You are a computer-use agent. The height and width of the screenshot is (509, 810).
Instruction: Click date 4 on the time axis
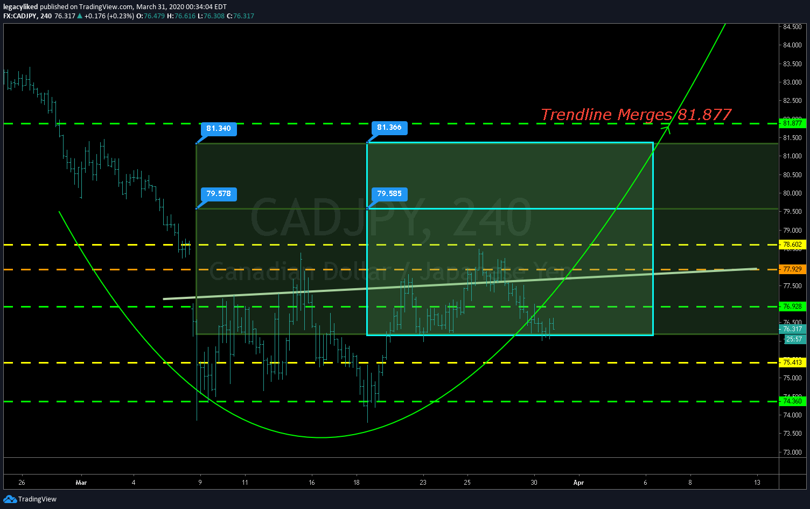[133, 483]
